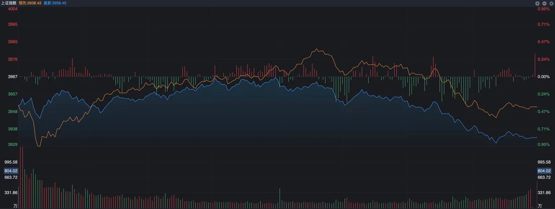Click right volume axis label 331.86
Image resolution: width=555 pixels, height=209 pixels.
click(544, 193)
